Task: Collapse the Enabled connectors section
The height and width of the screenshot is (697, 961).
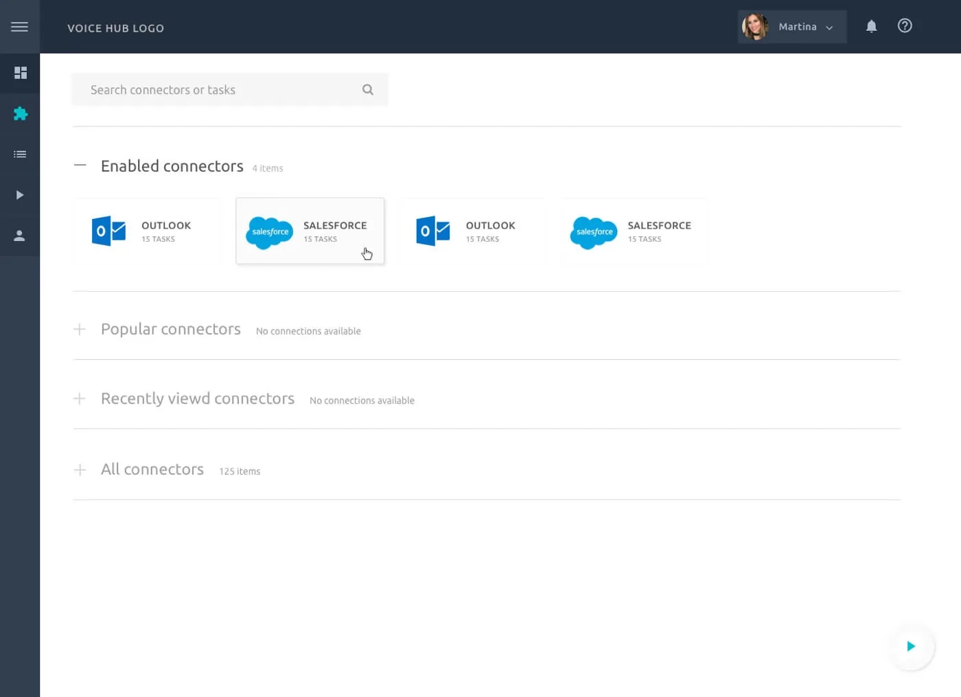Action: (80, 165)
